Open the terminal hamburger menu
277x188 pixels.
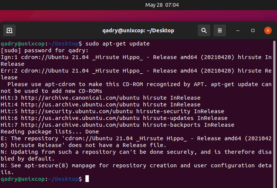pos(219,30)
